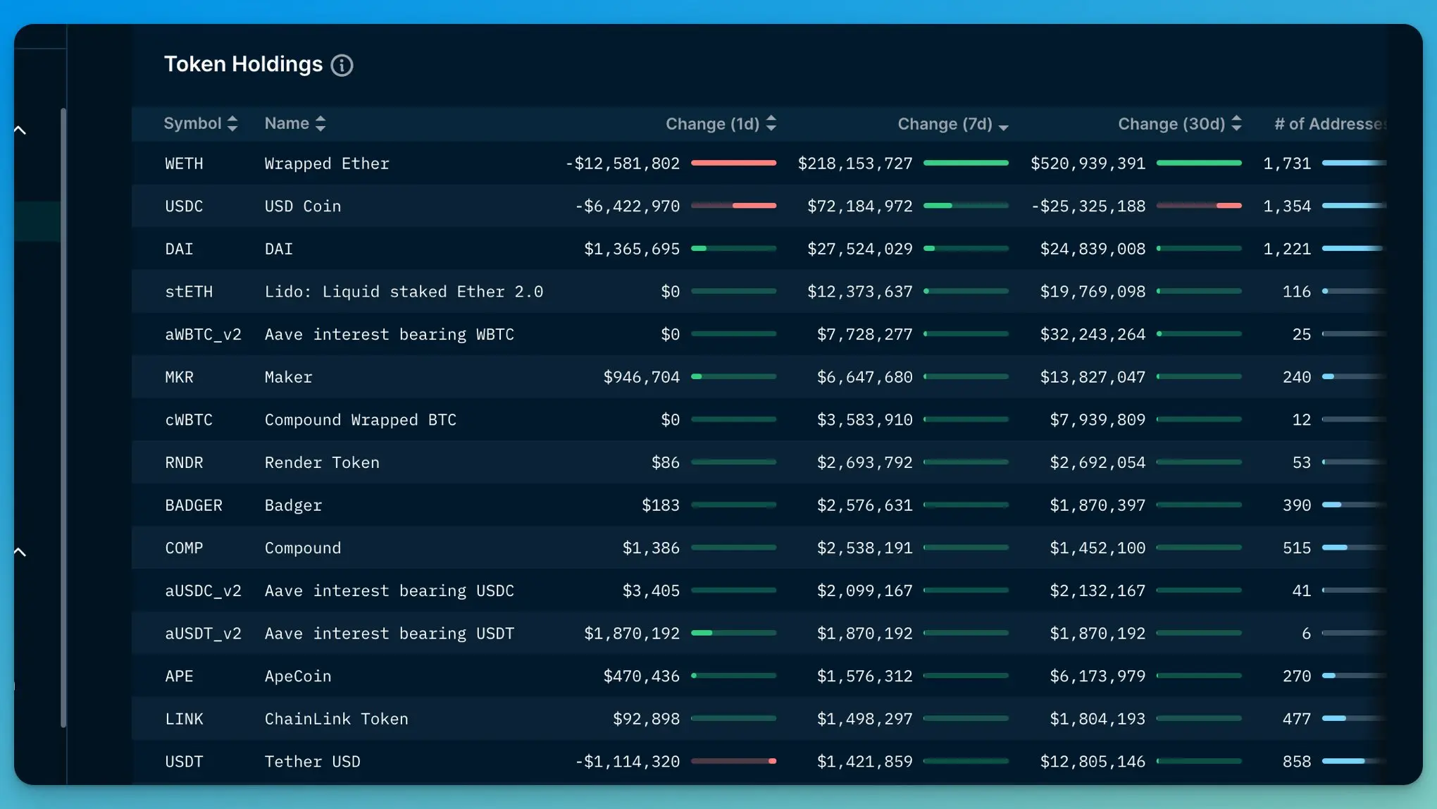This screenshot has height=809, width=1437.
Task: Click the ChainLink Token name
Action: click(337, 720)
